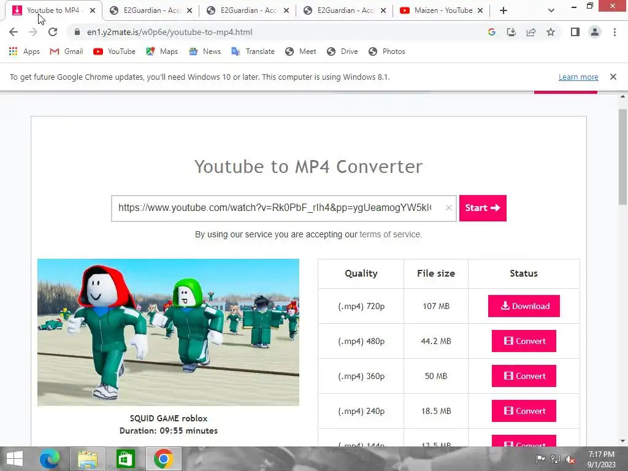Open the Chrome profile avatar
The width and height of the screenshot is (628, 471).
point(595,32)
